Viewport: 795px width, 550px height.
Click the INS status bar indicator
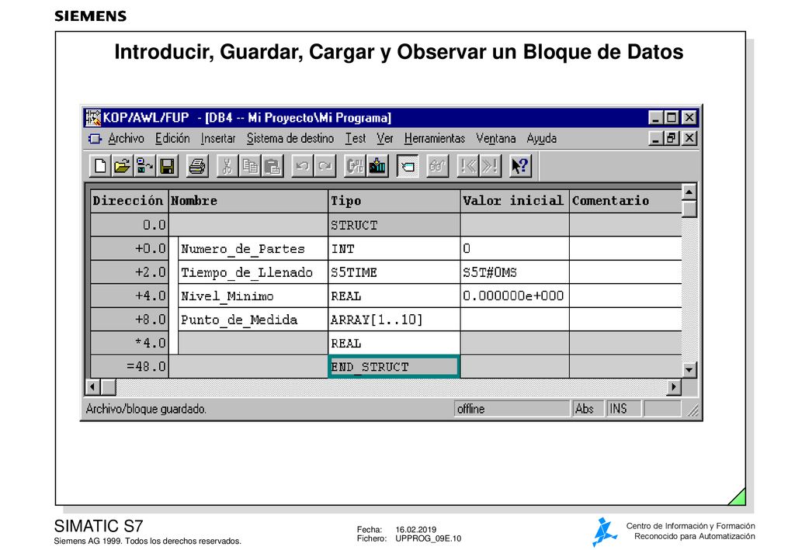[x=623, y=409]
